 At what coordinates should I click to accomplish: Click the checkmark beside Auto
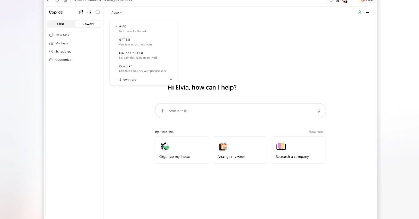pos(116,26)
